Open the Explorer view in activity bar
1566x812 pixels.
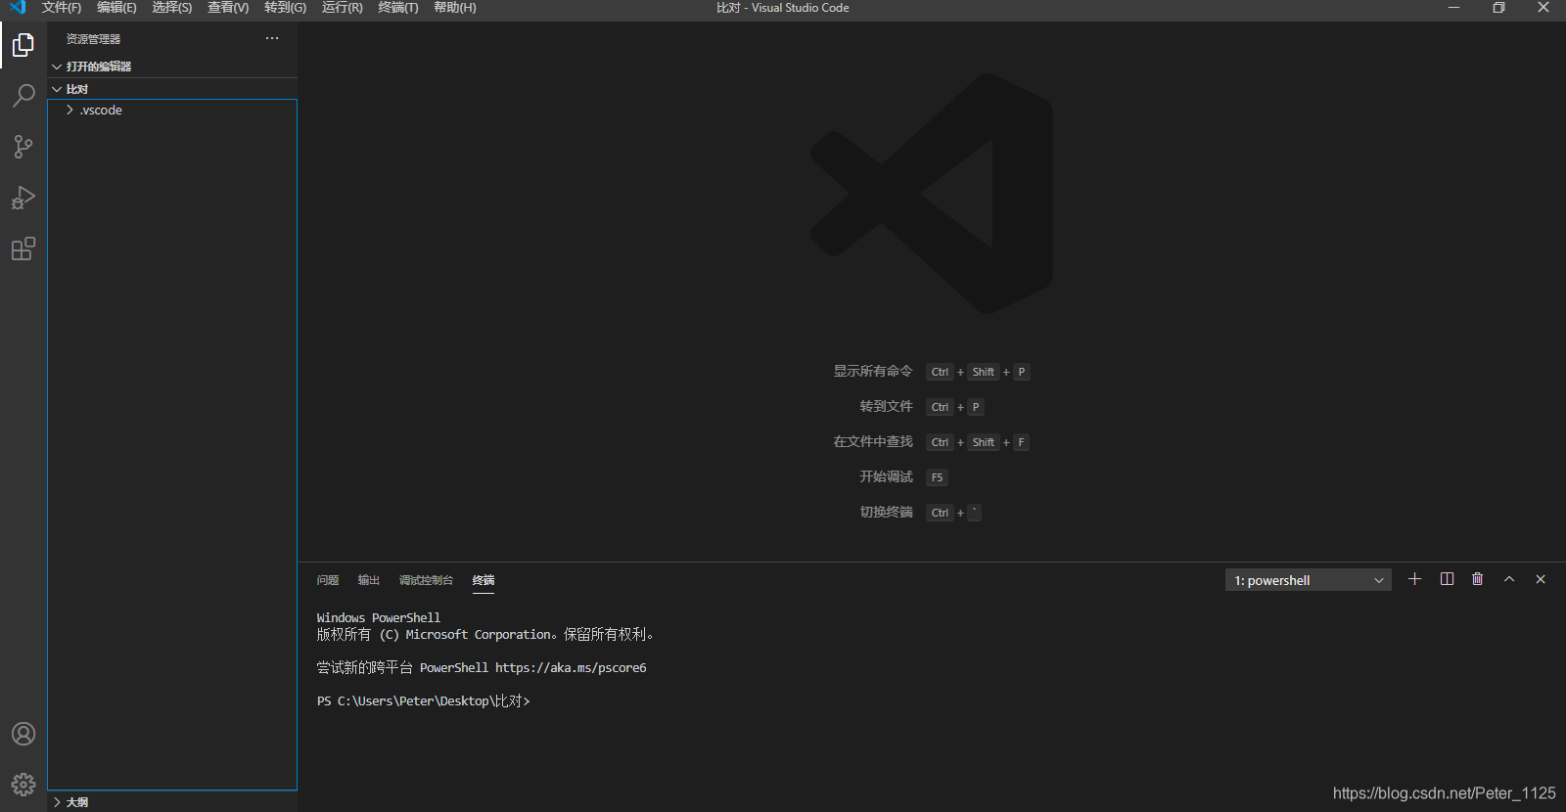click(23, 45)
